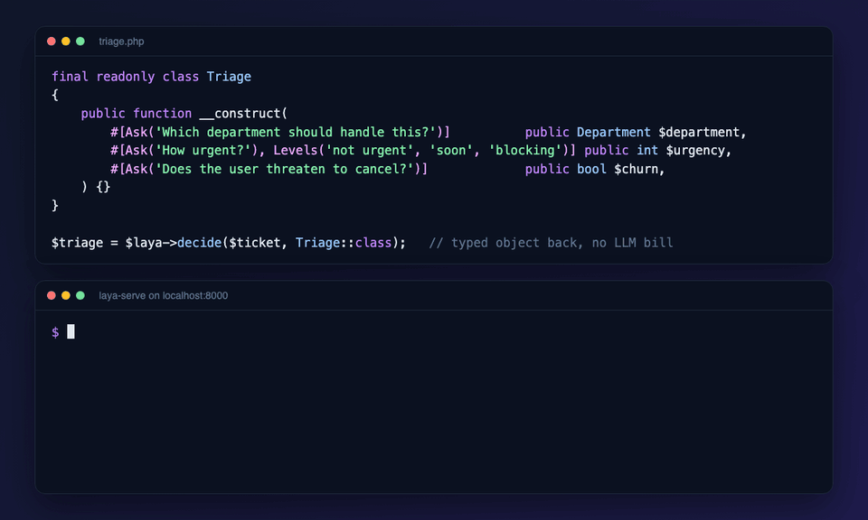Click 'Triage::class' argument
The width and height of the screenshot is (868, 520).
[x=344, y=243]
